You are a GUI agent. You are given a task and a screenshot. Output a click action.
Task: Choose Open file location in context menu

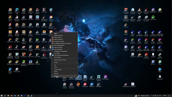[x=64, y=35]
